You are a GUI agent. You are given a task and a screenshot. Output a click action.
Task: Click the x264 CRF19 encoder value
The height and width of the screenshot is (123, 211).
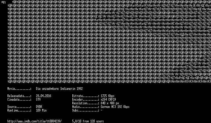coord(108,99)
